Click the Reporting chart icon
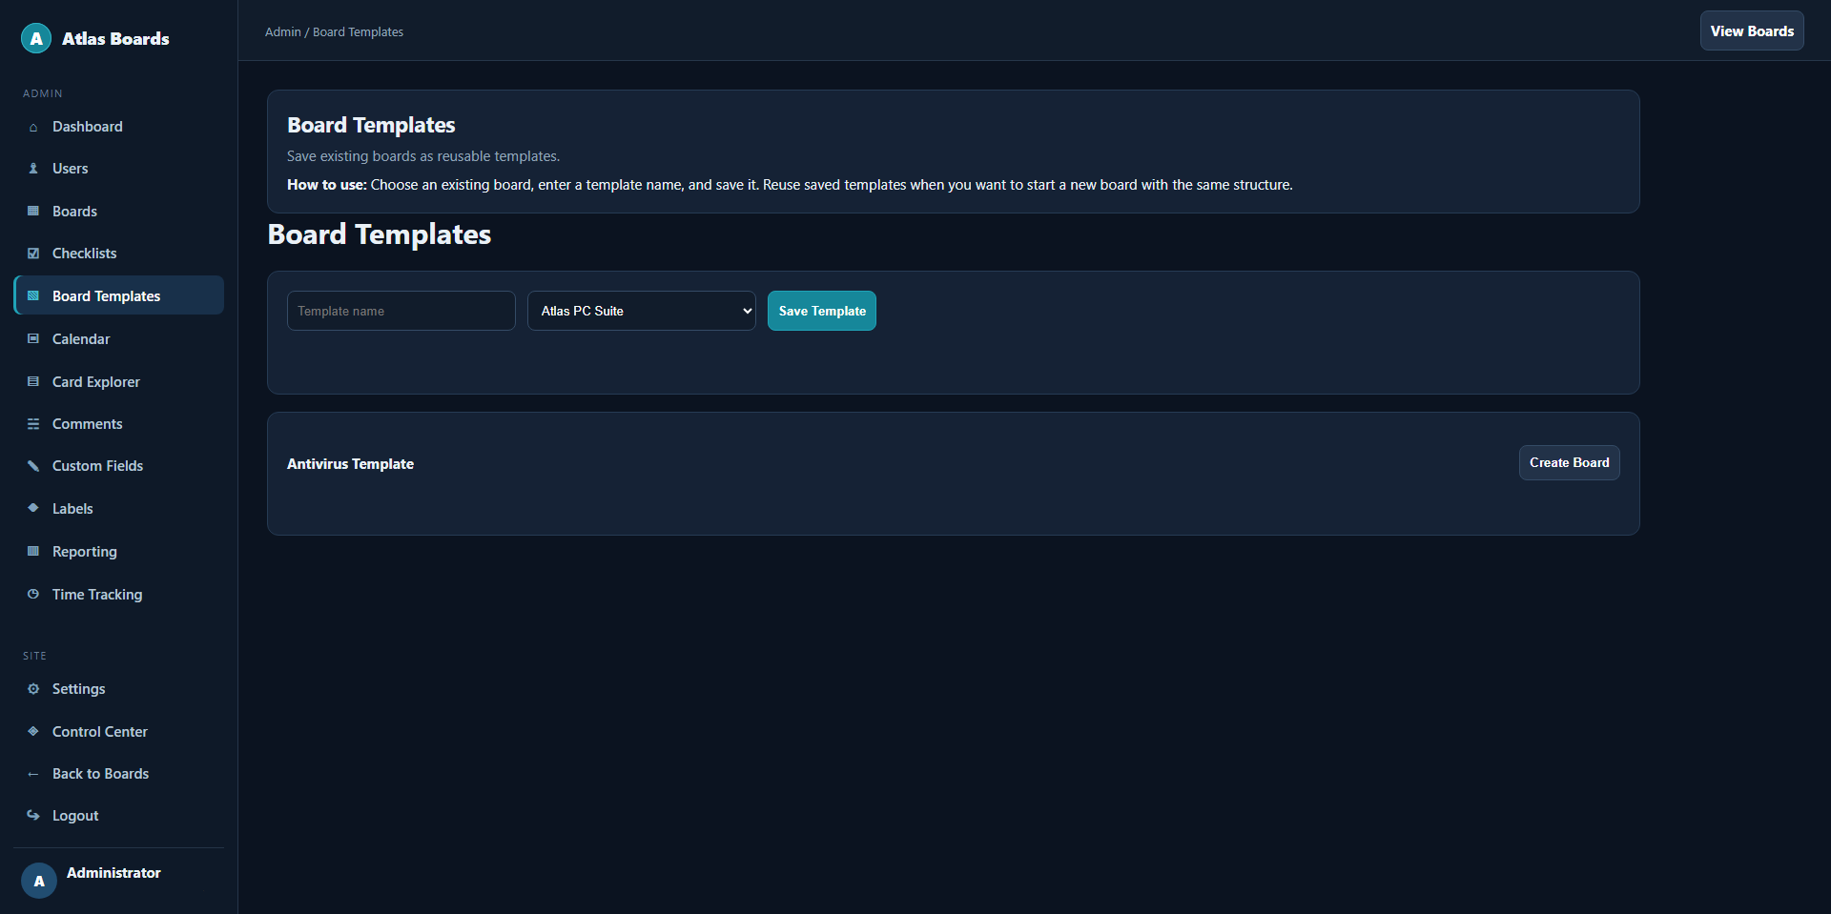Viewport: 1831px width, 914px height. pos(33,552)
